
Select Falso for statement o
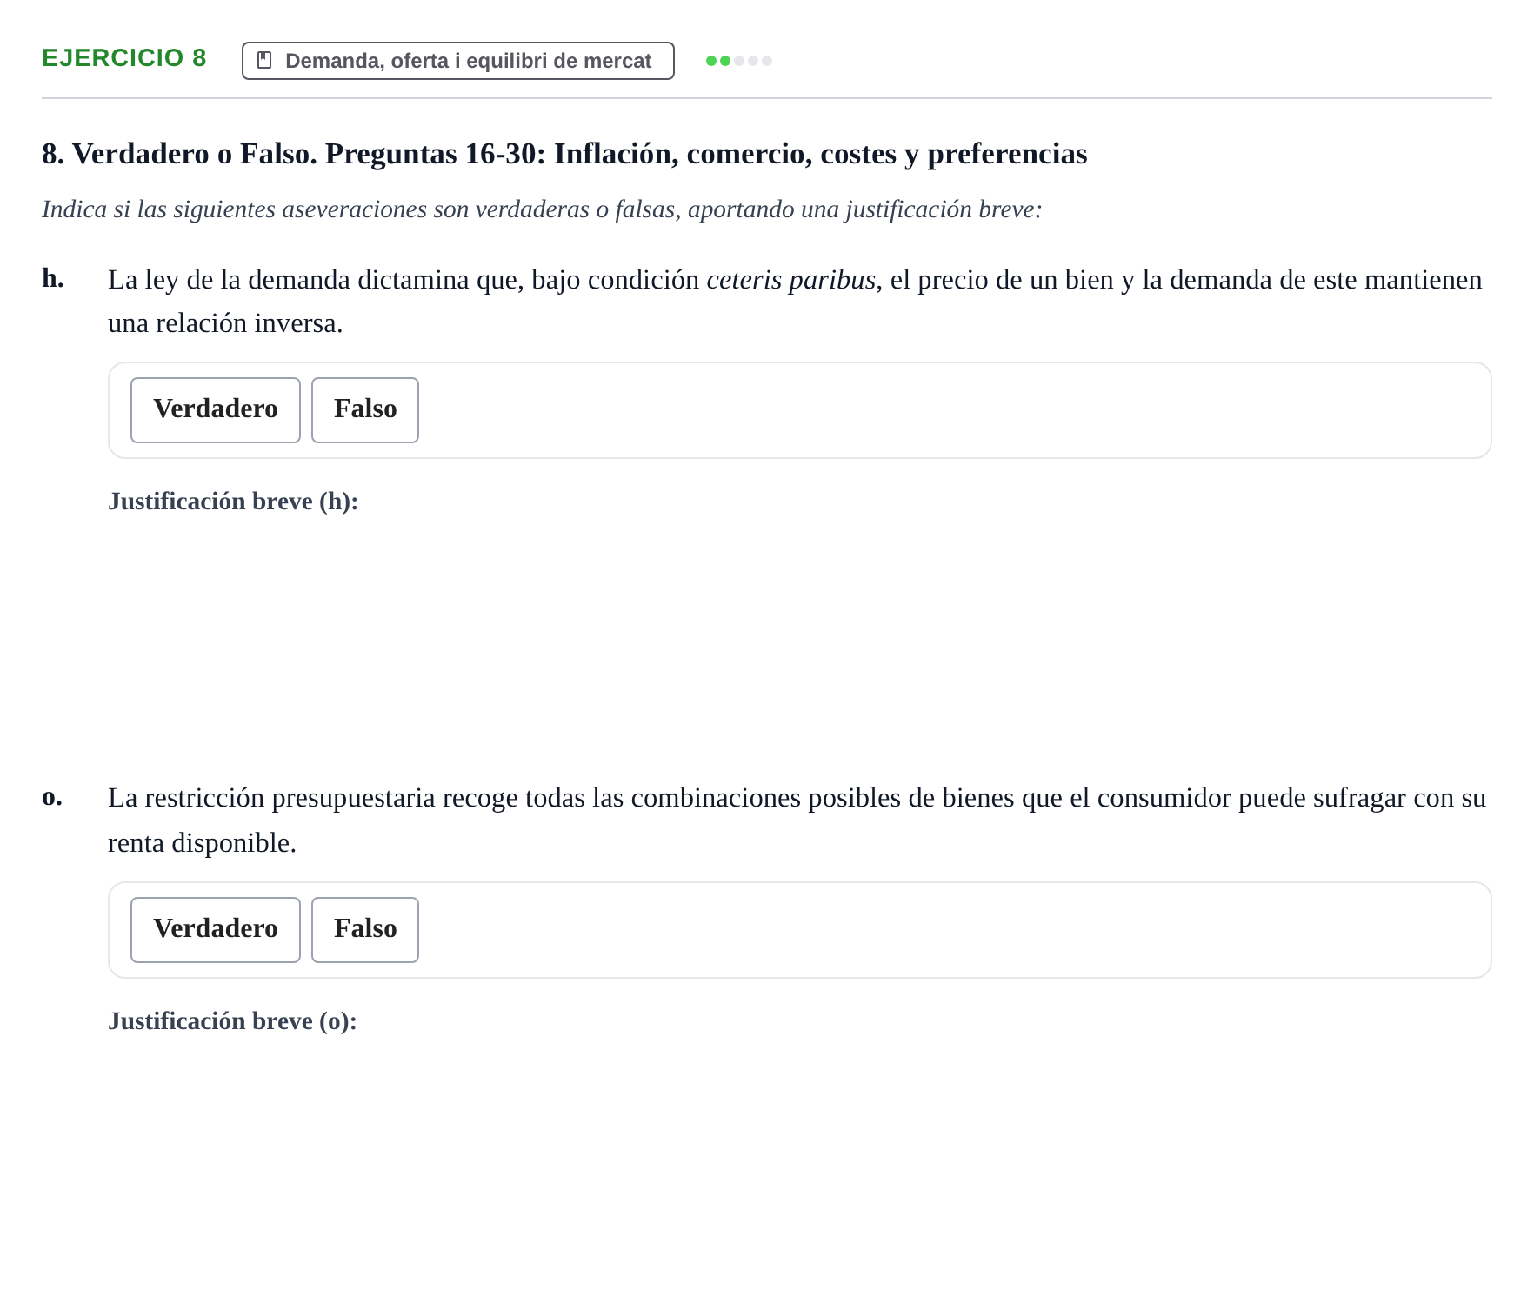tap(365, 929)
